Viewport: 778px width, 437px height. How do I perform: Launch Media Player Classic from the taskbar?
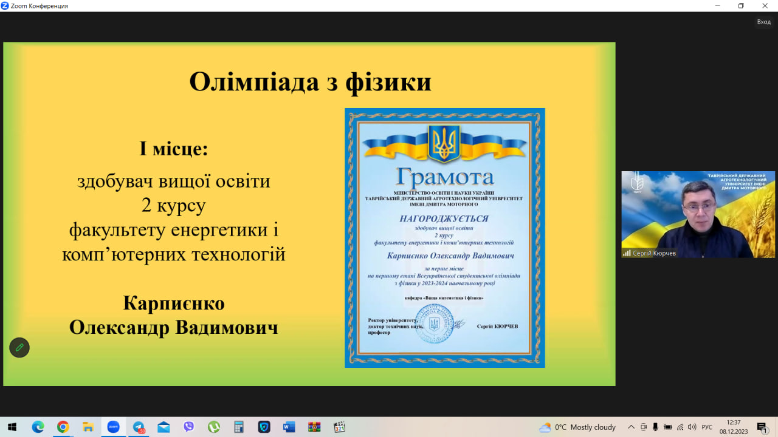pyautogui.click(x=339, y=427)
